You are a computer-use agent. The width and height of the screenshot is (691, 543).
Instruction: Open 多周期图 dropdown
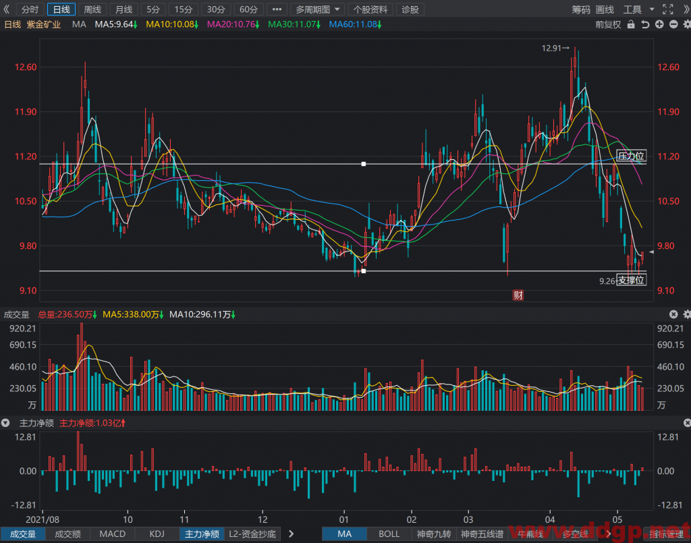(319, 9)
